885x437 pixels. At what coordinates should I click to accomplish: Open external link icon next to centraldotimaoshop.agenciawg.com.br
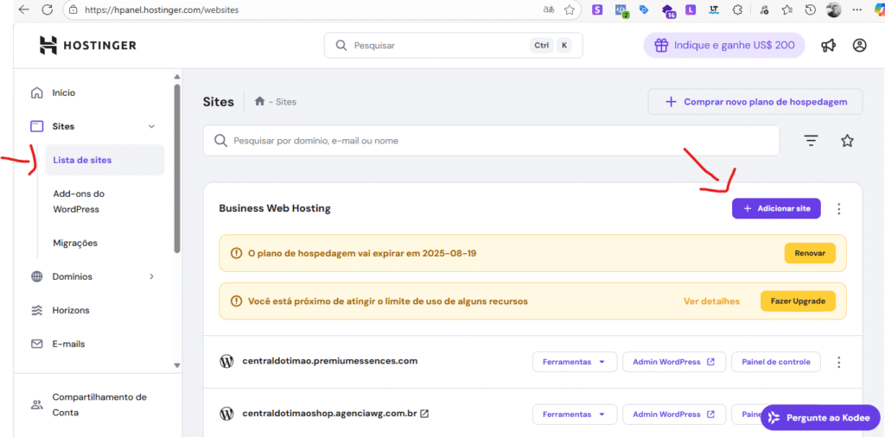click(x=424, y=414)
